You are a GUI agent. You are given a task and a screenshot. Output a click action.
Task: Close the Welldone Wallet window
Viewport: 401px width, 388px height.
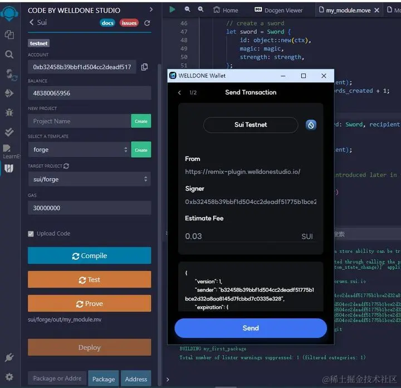coord(324,76)
